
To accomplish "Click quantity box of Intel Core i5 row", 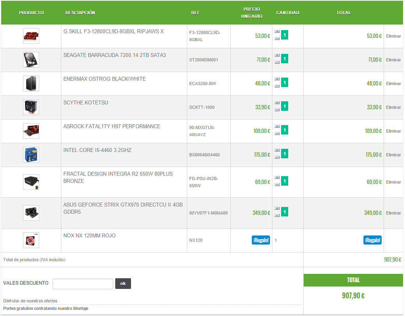I will coord(285,154).
